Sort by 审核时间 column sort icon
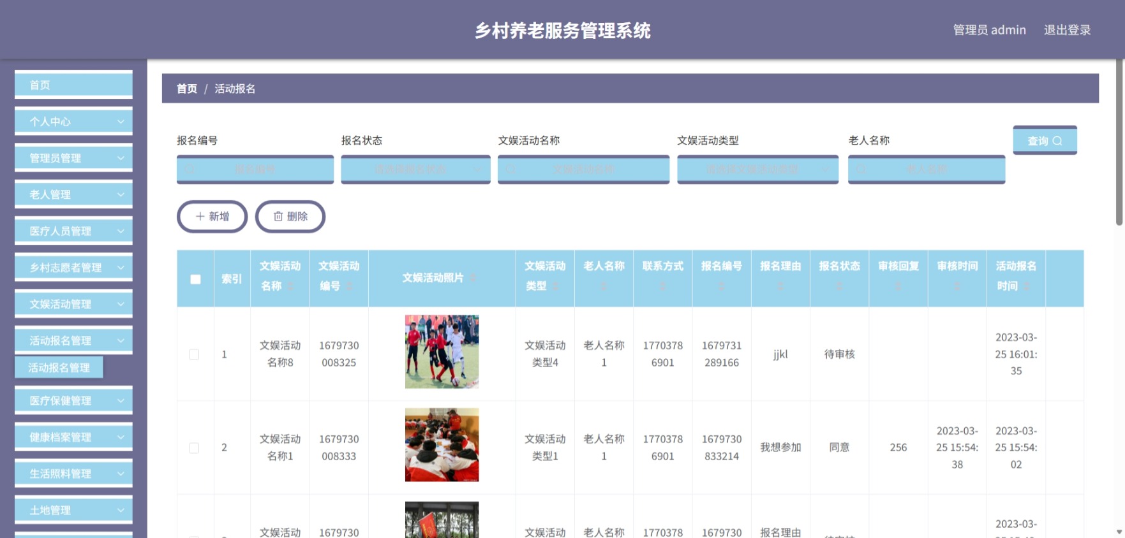Screen dimensions: 1125x538 (957, 286)
